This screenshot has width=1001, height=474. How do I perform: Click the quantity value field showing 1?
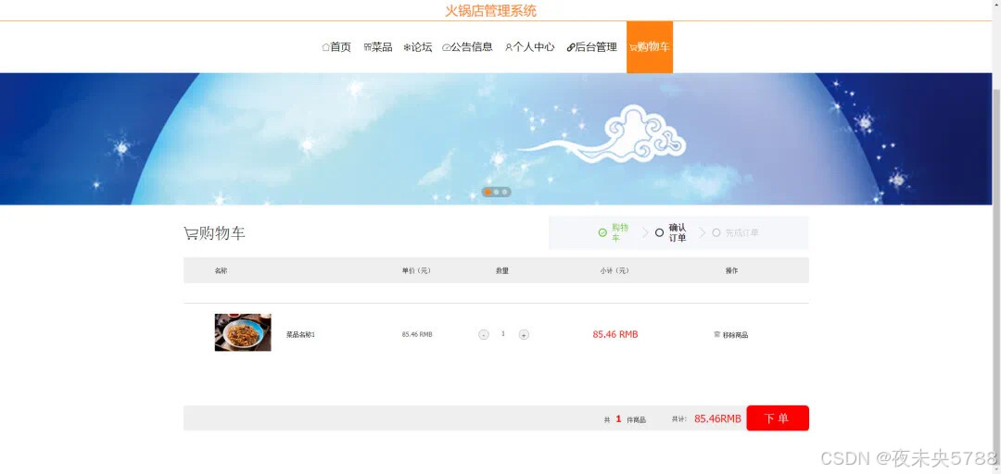click(503, 334)
